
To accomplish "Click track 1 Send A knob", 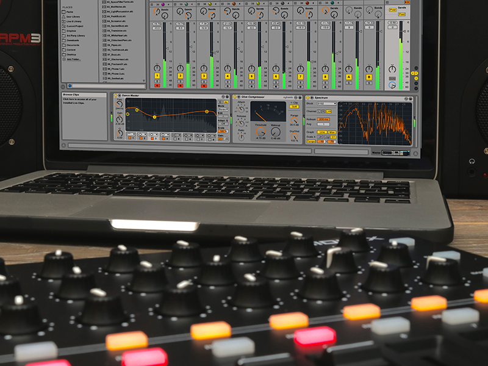I will coord(156,12).
